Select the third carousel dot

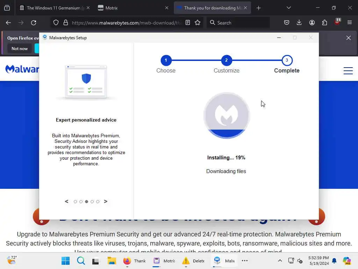(87, 201)
